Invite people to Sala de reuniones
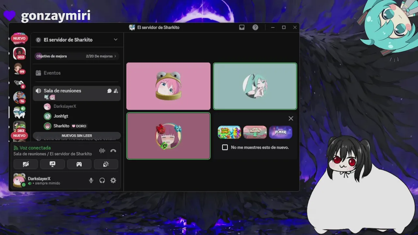418x235 pixels. (x=116, y=91)
